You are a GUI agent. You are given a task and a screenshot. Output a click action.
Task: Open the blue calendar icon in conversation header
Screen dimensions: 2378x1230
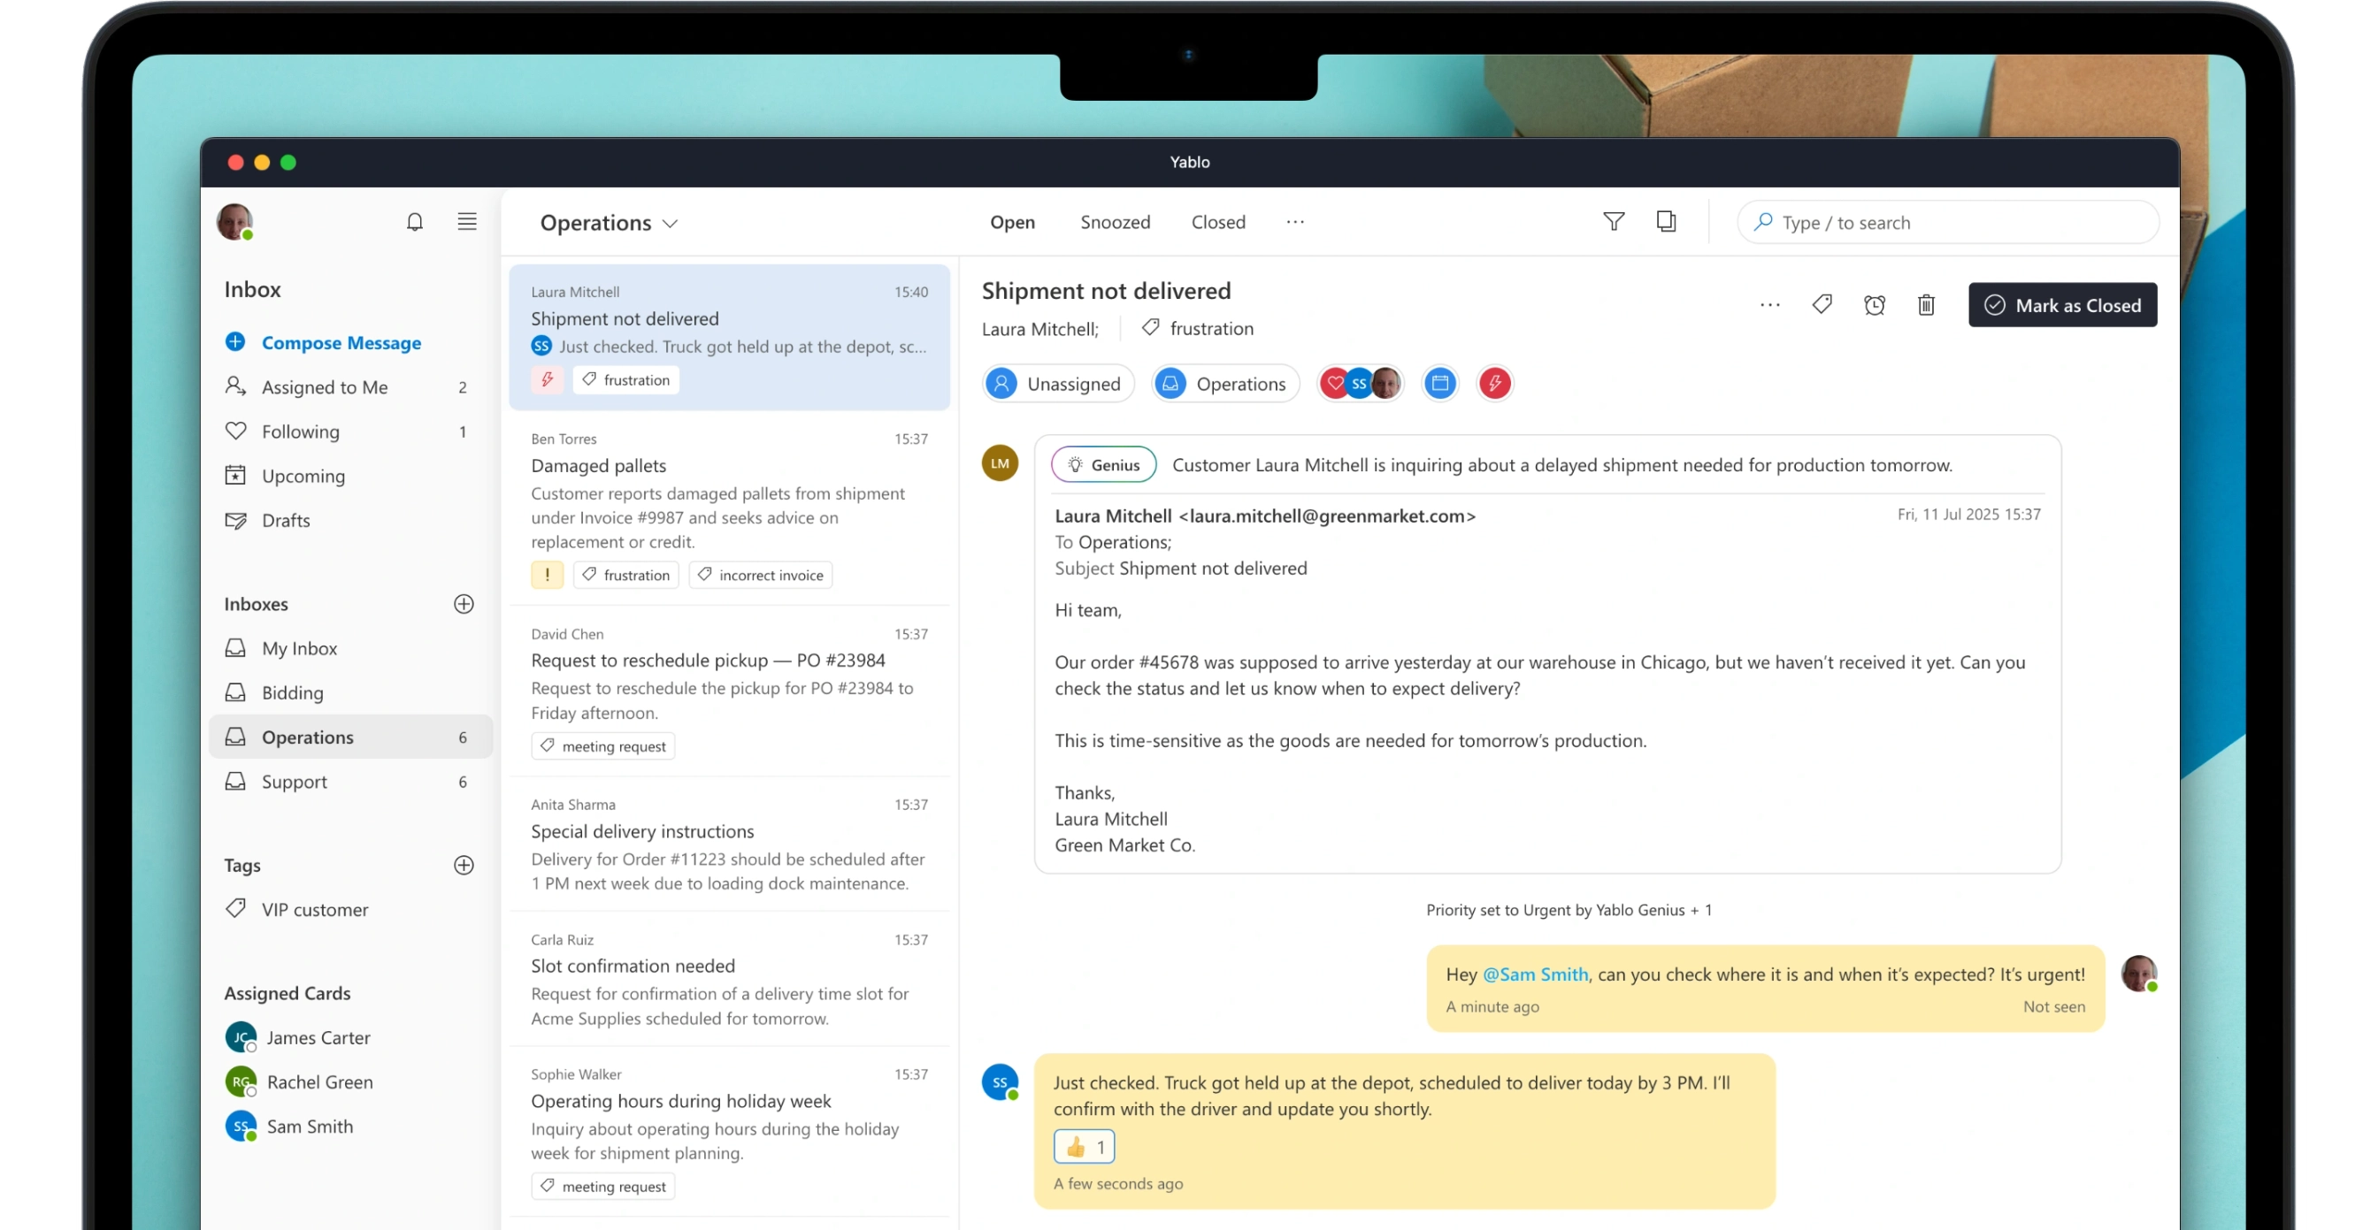[x=1440, y=383]
